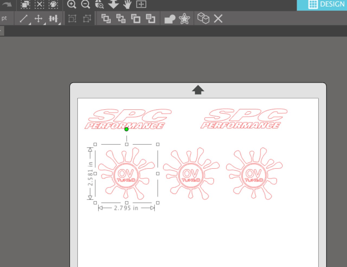Click the Bring to Front icon

click(106, 19)
